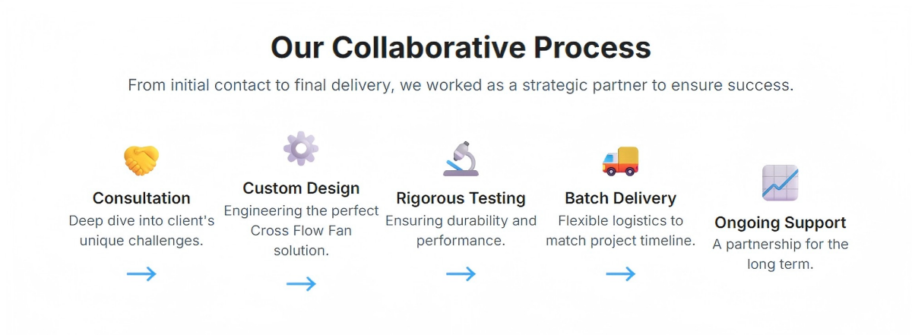Click the subtitle about strategic partner
The image size is (912, 335).
pyautogui.click(x=461, y=85)
